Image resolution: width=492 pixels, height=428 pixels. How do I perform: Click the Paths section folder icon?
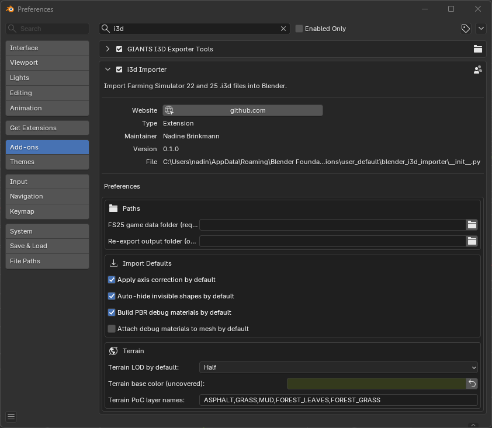(113, 208)
